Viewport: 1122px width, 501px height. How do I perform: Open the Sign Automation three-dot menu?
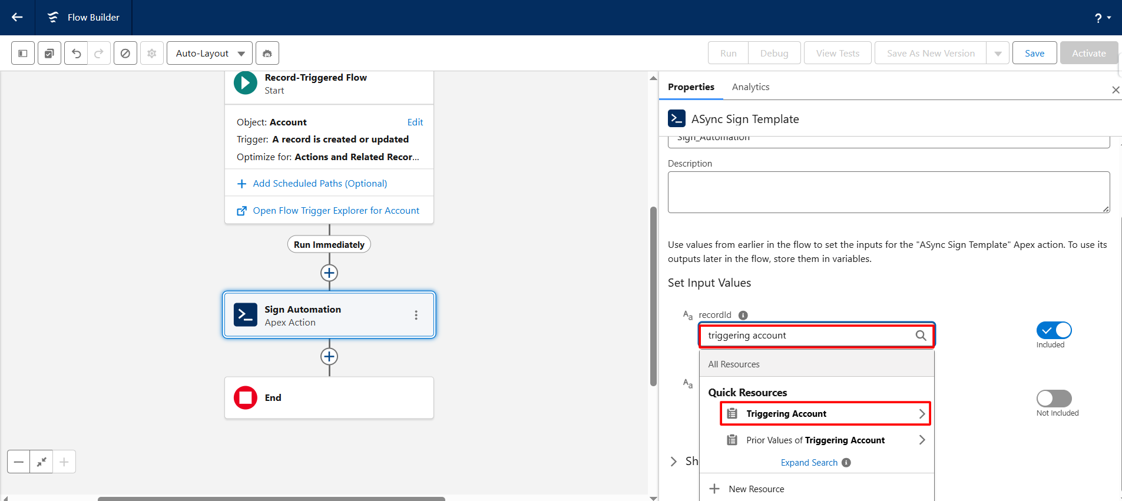click(416, 315)
